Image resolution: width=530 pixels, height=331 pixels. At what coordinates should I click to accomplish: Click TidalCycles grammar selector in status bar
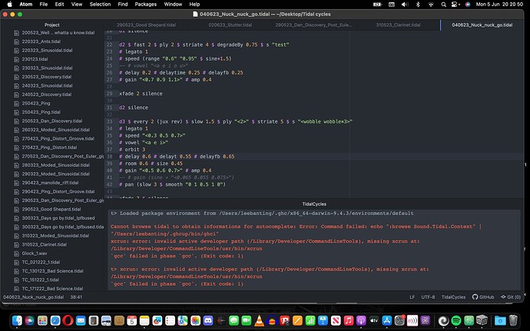coord(453,297)
